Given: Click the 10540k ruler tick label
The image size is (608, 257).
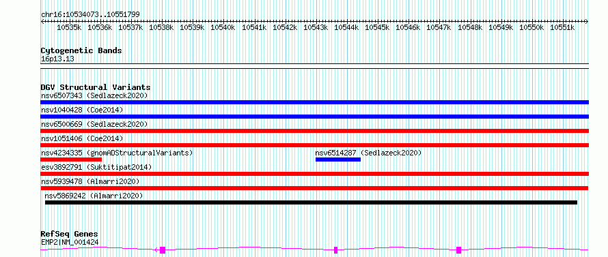Looking at the screenshot, I should (x=223, y=27).
